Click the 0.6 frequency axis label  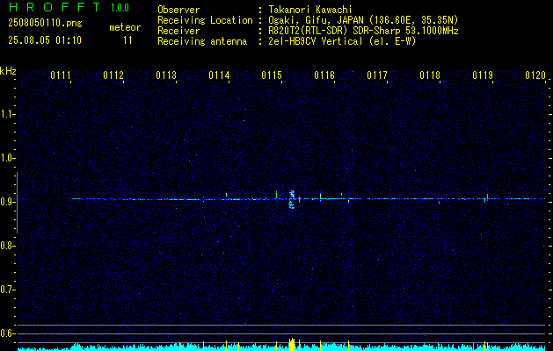(7, 333)
